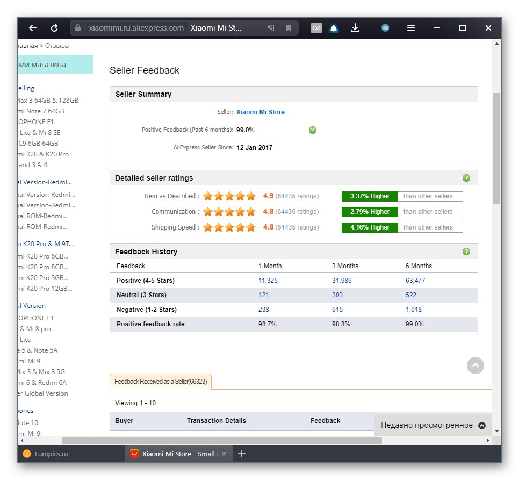
Task: Open 3 Months positive count 31,986
Action: (342, 281)
